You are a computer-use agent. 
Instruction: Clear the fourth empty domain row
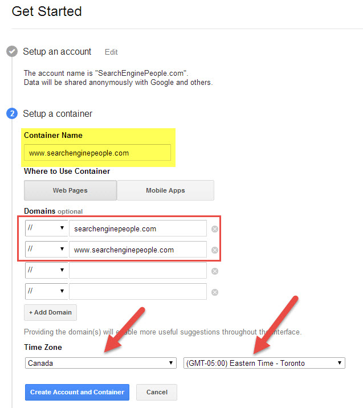point(215,292)
